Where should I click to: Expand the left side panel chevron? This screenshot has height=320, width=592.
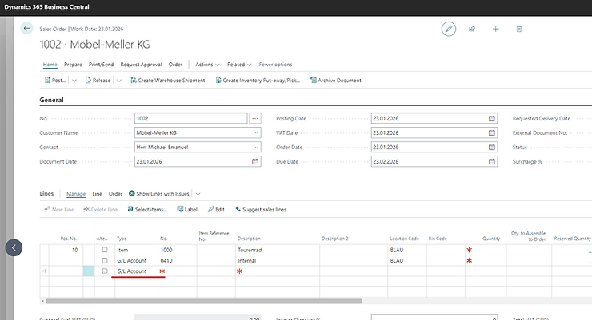point(14,247)
